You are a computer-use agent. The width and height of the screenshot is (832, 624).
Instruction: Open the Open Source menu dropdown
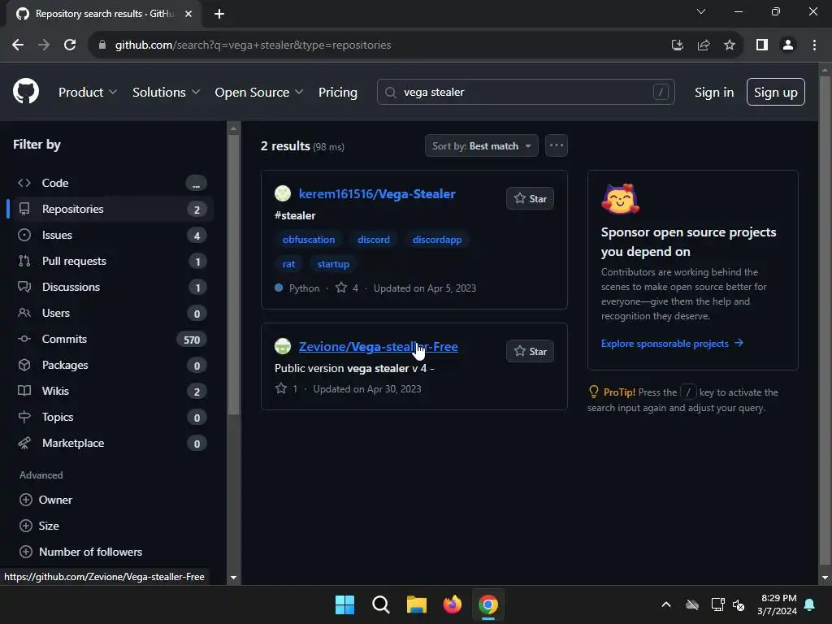coord(259,93)
